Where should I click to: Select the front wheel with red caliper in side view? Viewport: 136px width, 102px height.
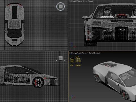click(x=38, y=82)
